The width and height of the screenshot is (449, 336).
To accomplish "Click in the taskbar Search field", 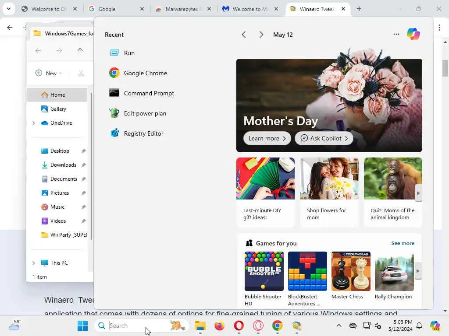I will pyautogui.click(x=141, y=325).
